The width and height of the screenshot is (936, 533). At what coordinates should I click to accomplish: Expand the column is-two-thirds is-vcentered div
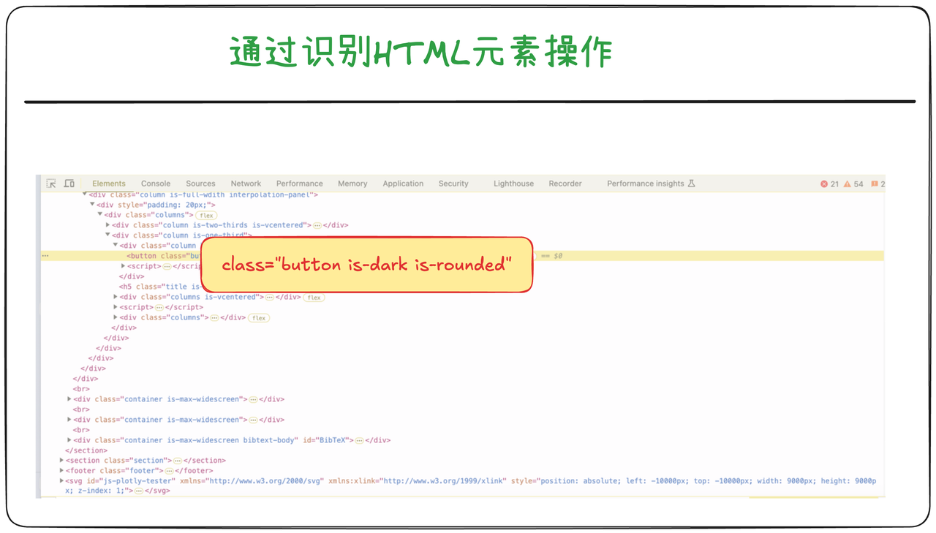108,225
